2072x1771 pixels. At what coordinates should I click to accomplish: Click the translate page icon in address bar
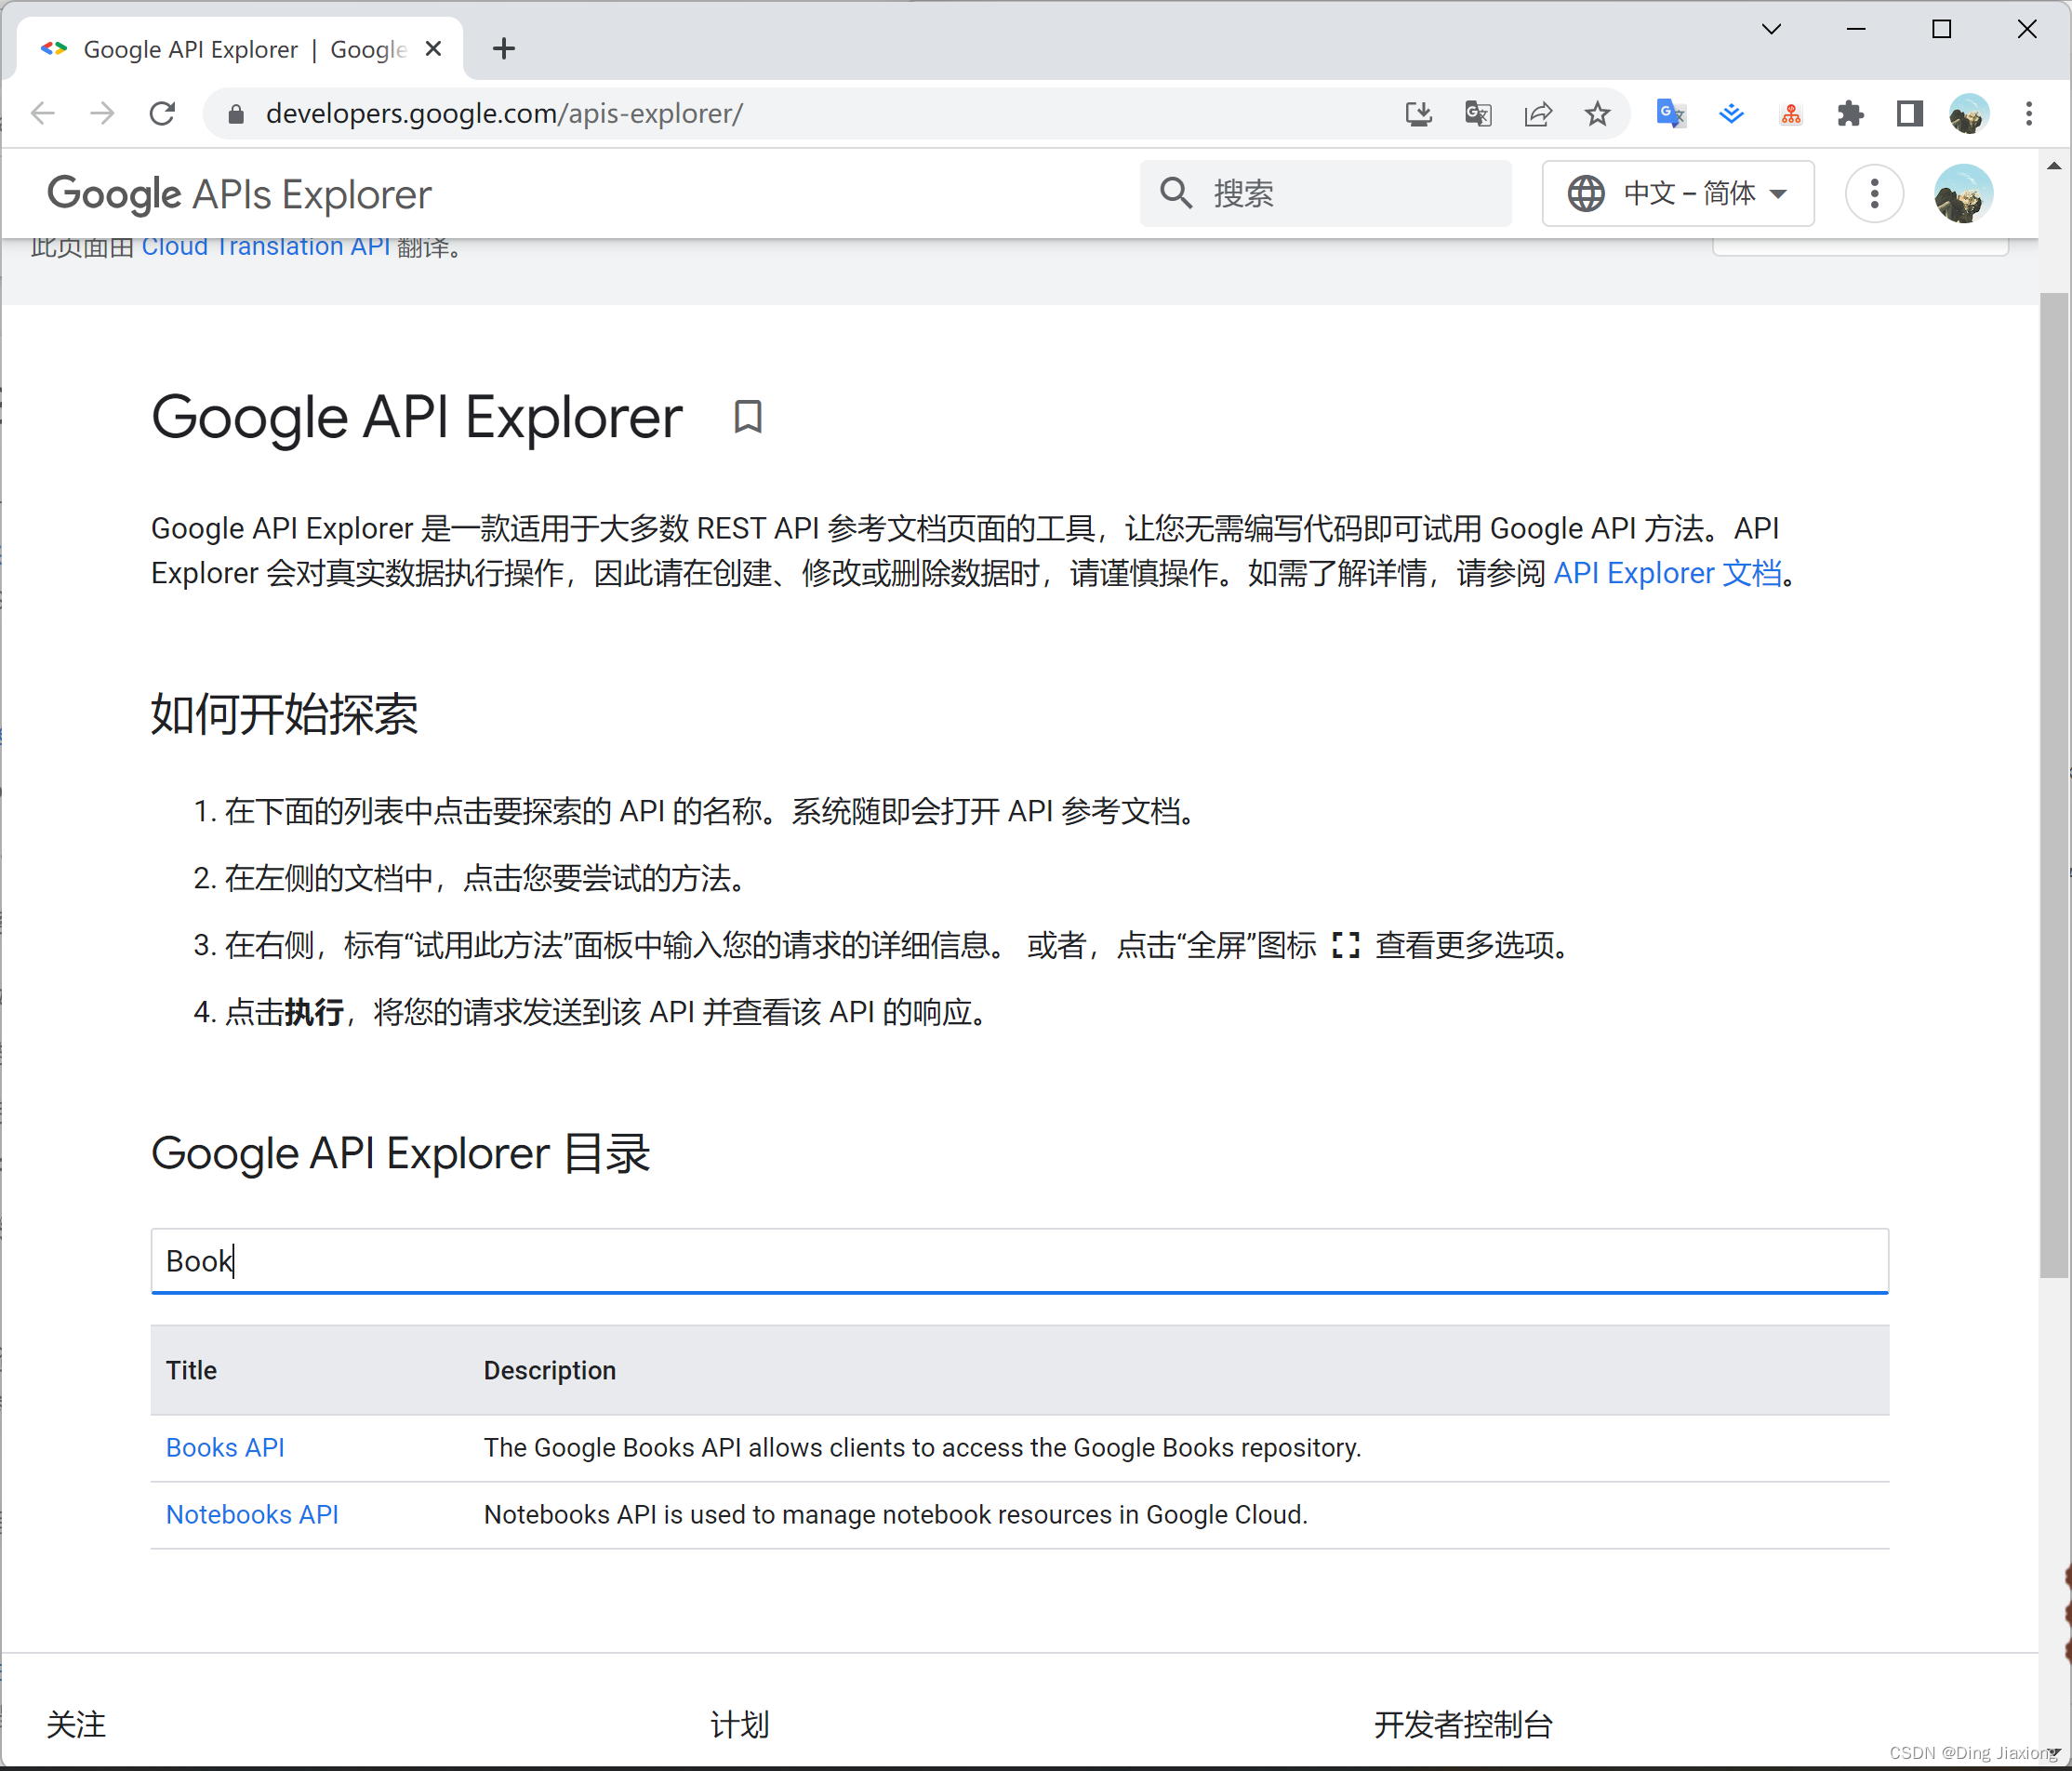[x=1478, y=114]
